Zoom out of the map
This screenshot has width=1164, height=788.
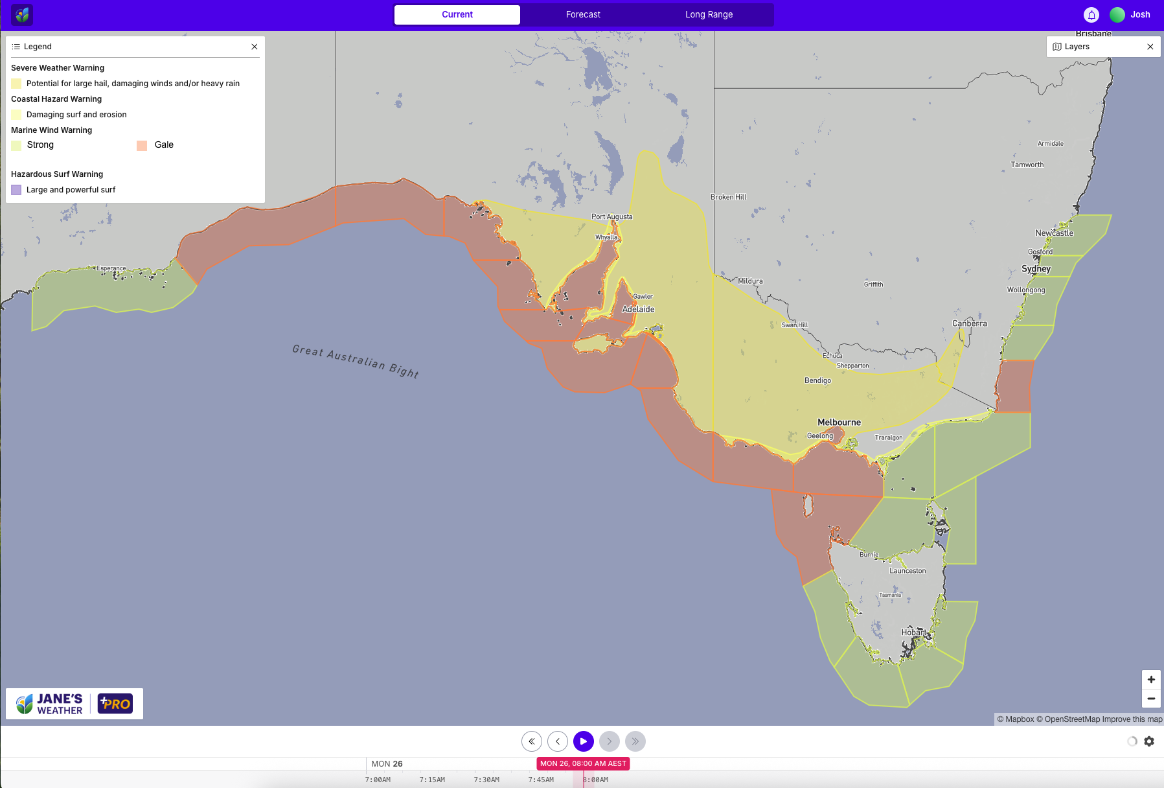tap(1151, 699)
